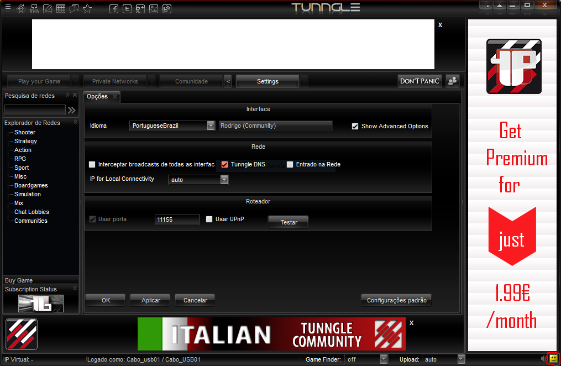Open the Twitter icon

(127, 9)
